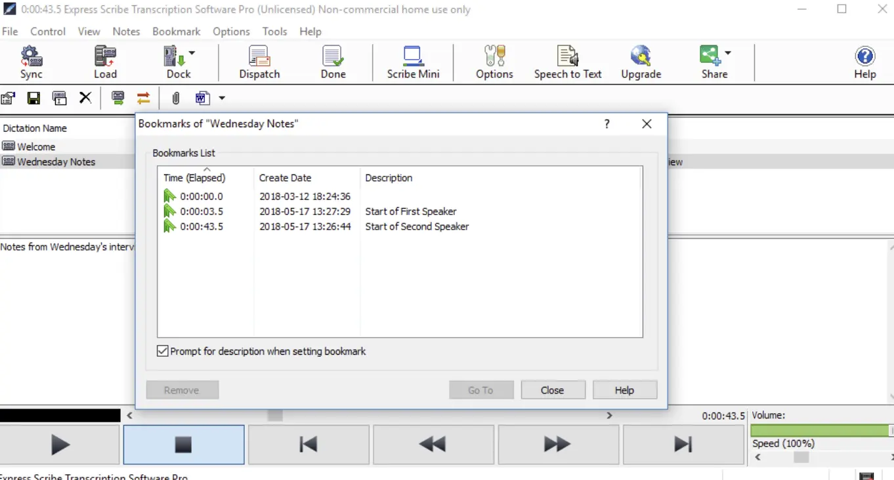The image size is (894, 480).
Task: Open the Bookmark menu
Action: [x=177, y=31]
